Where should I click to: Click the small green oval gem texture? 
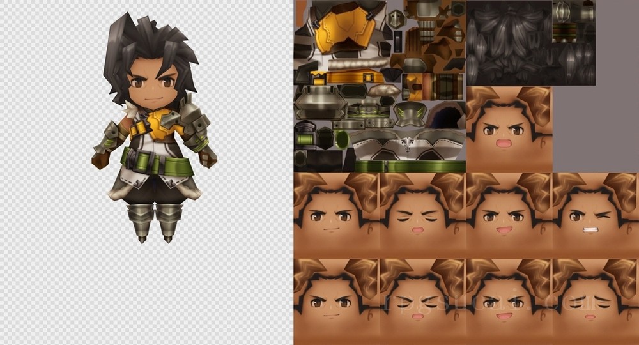click(x=342, y=139)
